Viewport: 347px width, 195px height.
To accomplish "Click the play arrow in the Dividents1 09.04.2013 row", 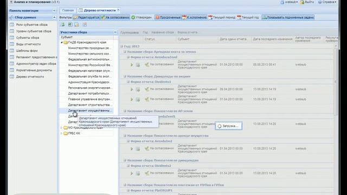I will [x=132, y=89].
